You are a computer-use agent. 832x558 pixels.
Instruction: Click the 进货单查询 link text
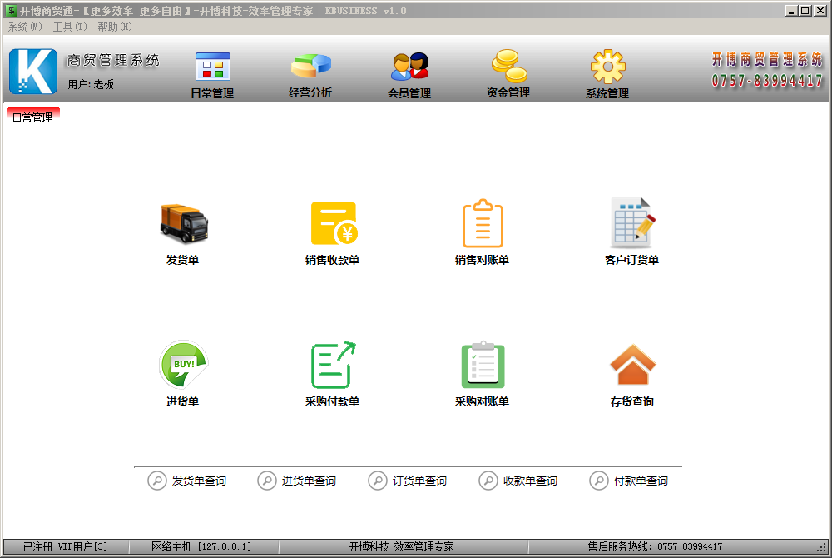tap(309, 481)
